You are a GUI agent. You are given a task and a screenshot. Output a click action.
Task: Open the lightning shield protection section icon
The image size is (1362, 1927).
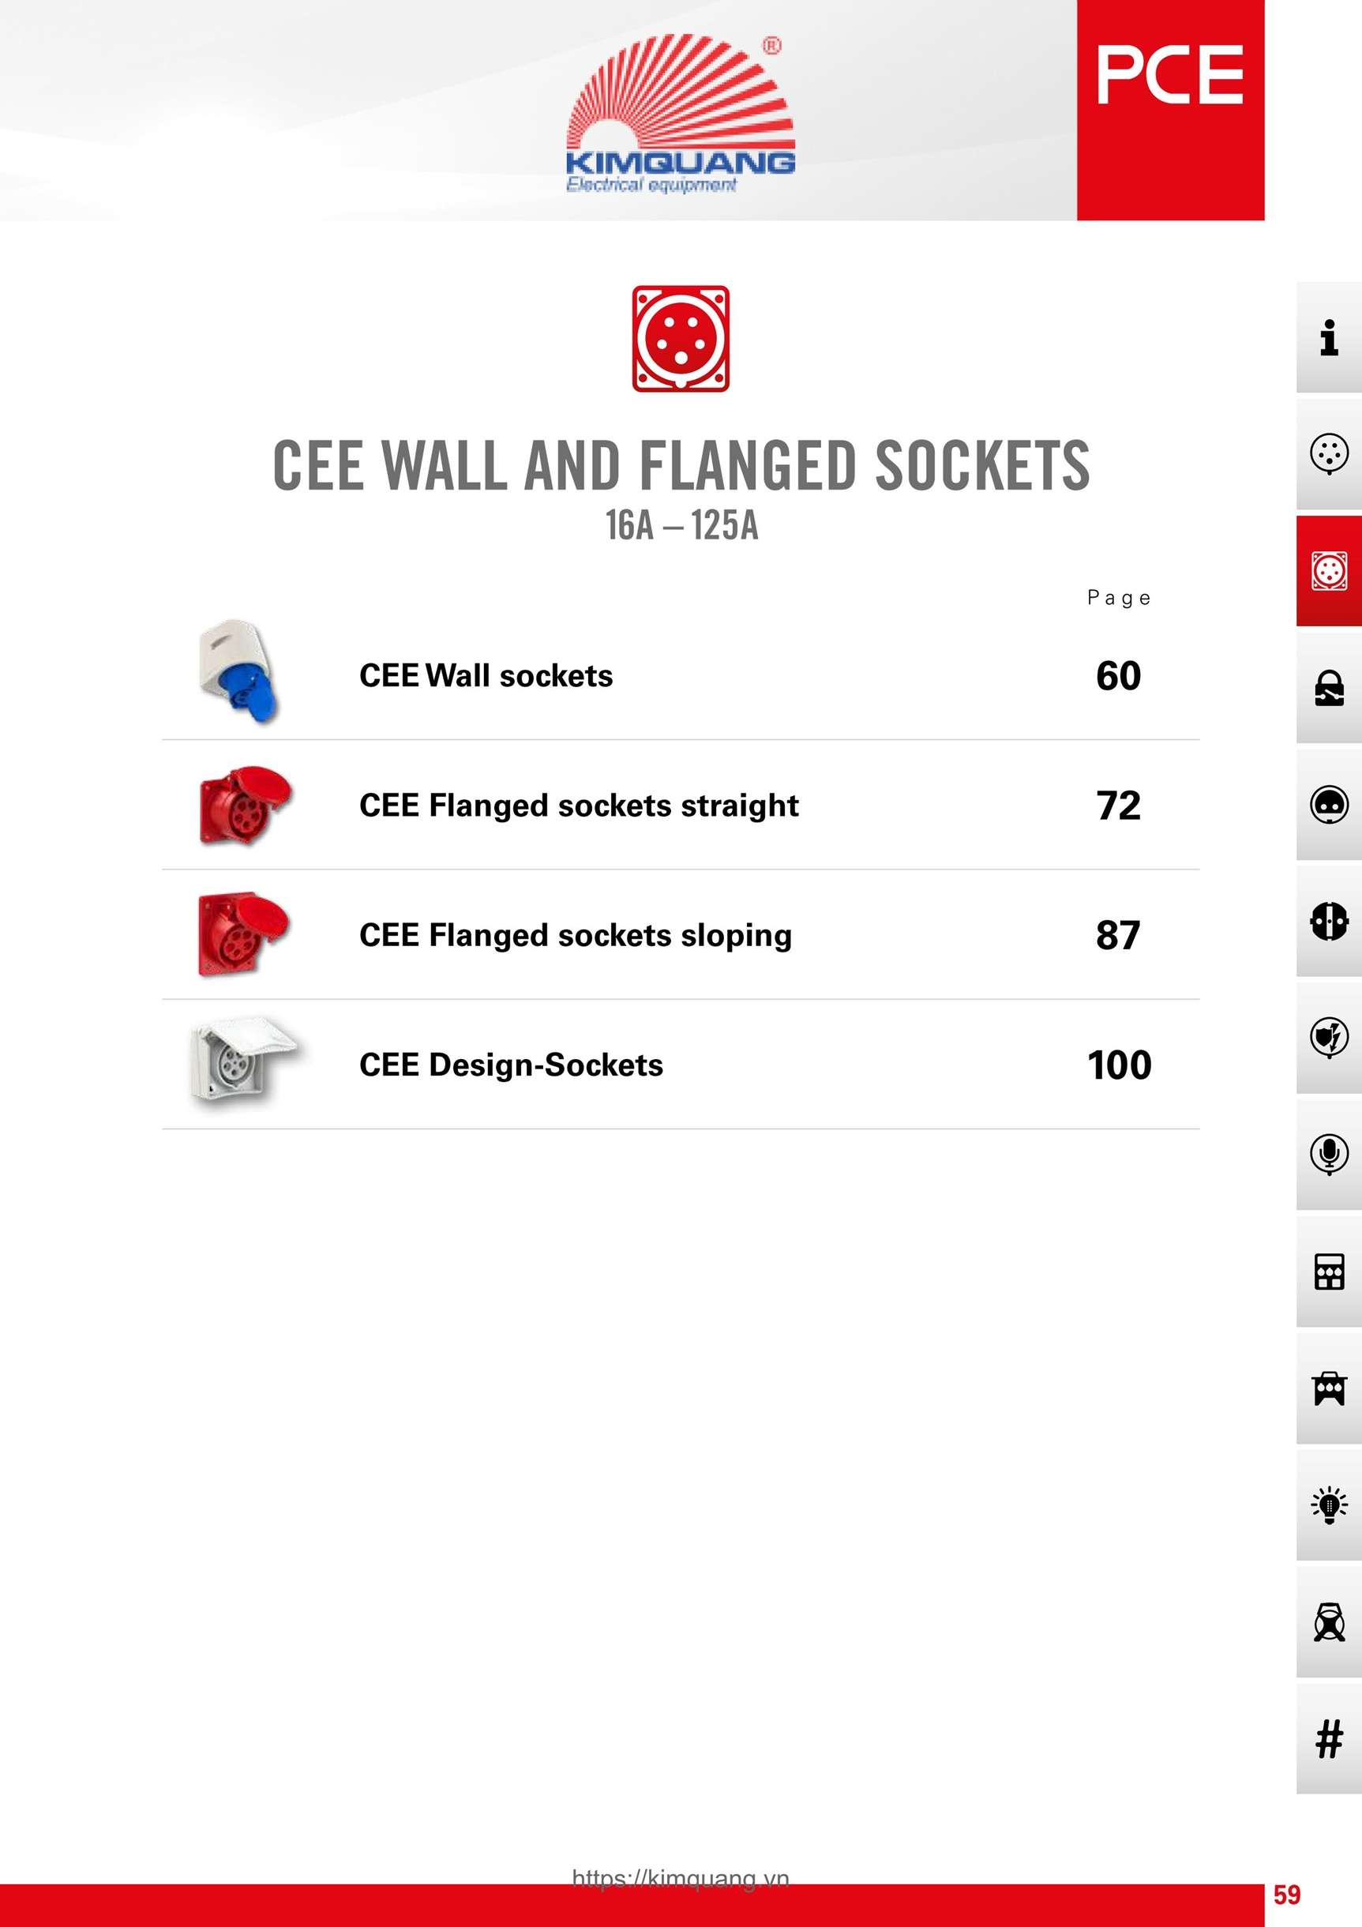[1328, 1038]
